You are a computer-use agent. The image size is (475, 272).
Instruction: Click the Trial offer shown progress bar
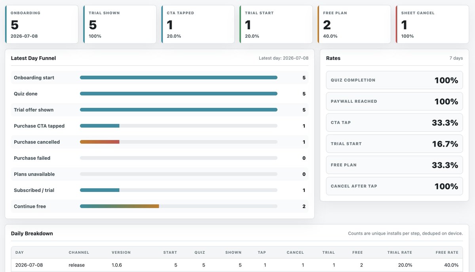[179, 110]
